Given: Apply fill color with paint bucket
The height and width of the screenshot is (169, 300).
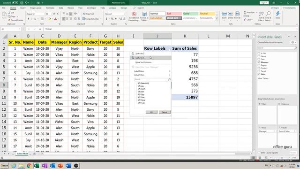Looking at the screenshot, I should [50, 19].
